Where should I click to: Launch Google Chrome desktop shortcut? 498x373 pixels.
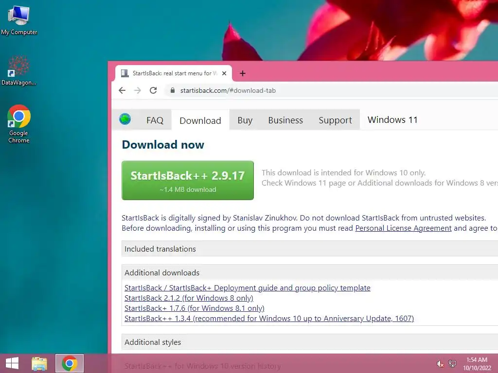(x=19, y=124)
